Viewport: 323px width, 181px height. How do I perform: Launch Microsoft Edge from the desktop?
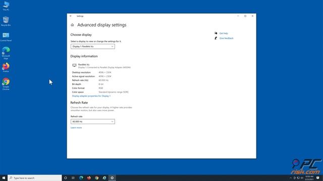coord(6,53)
